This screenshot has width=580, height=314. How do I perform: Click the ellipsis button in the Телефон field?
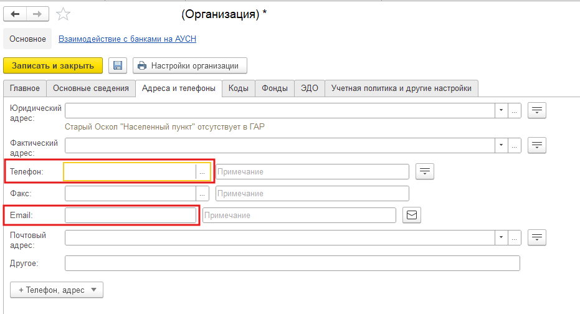point(202,172)
